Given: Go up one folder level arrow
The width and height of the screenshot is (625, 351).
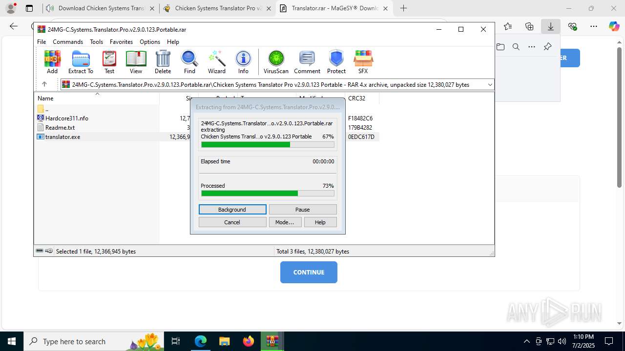Looking at the screenshot, I should click(x=44, y=84).
